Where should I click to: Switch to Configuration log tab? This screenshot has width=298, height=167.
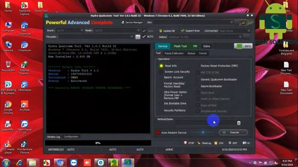[71, 136]
